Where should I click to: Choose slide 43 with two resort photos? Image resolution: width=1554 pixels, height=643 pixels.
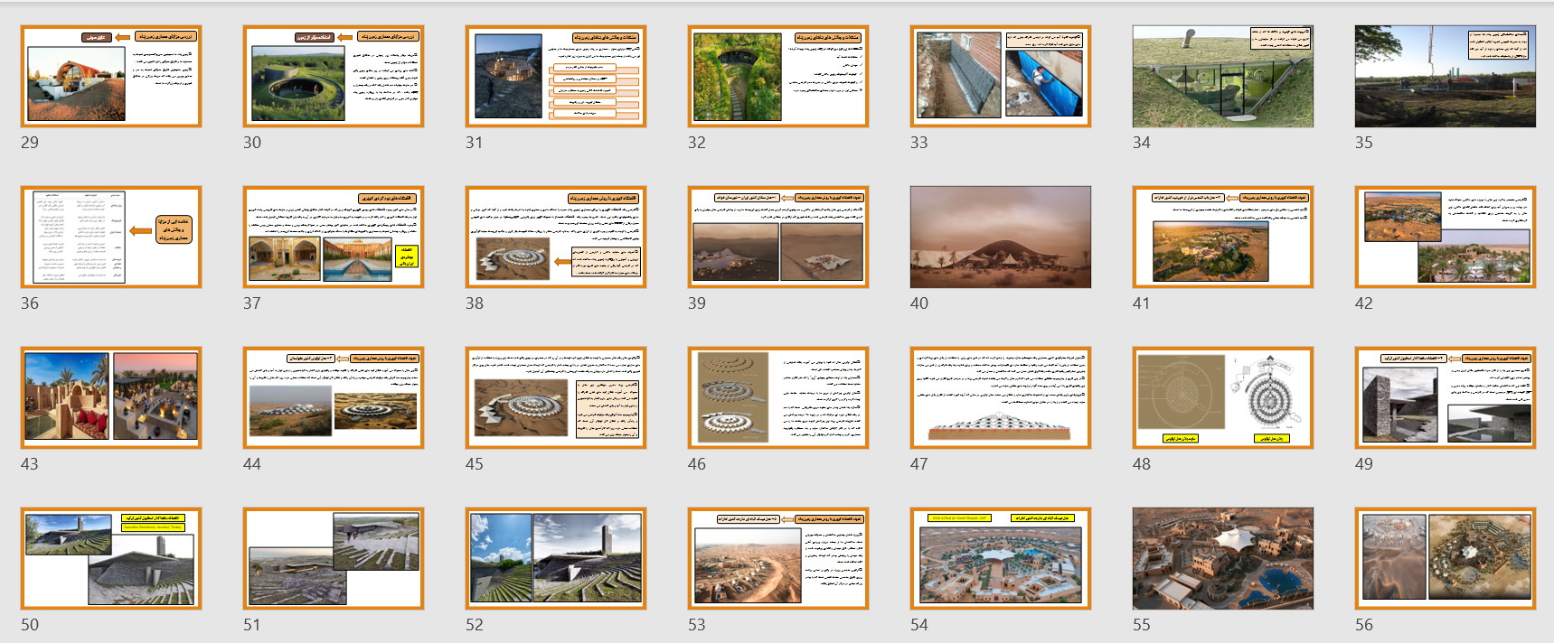[111, 397]
